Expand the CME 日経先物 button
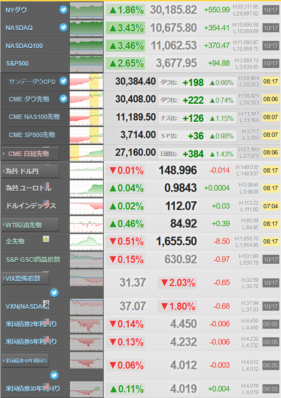The image size is (281, 398). 30,154
